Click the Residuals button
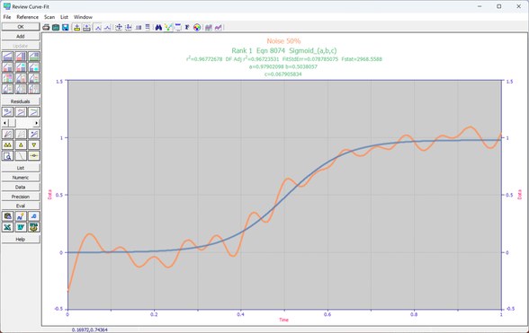The image size is (529, 333). [x=21, y=101]
